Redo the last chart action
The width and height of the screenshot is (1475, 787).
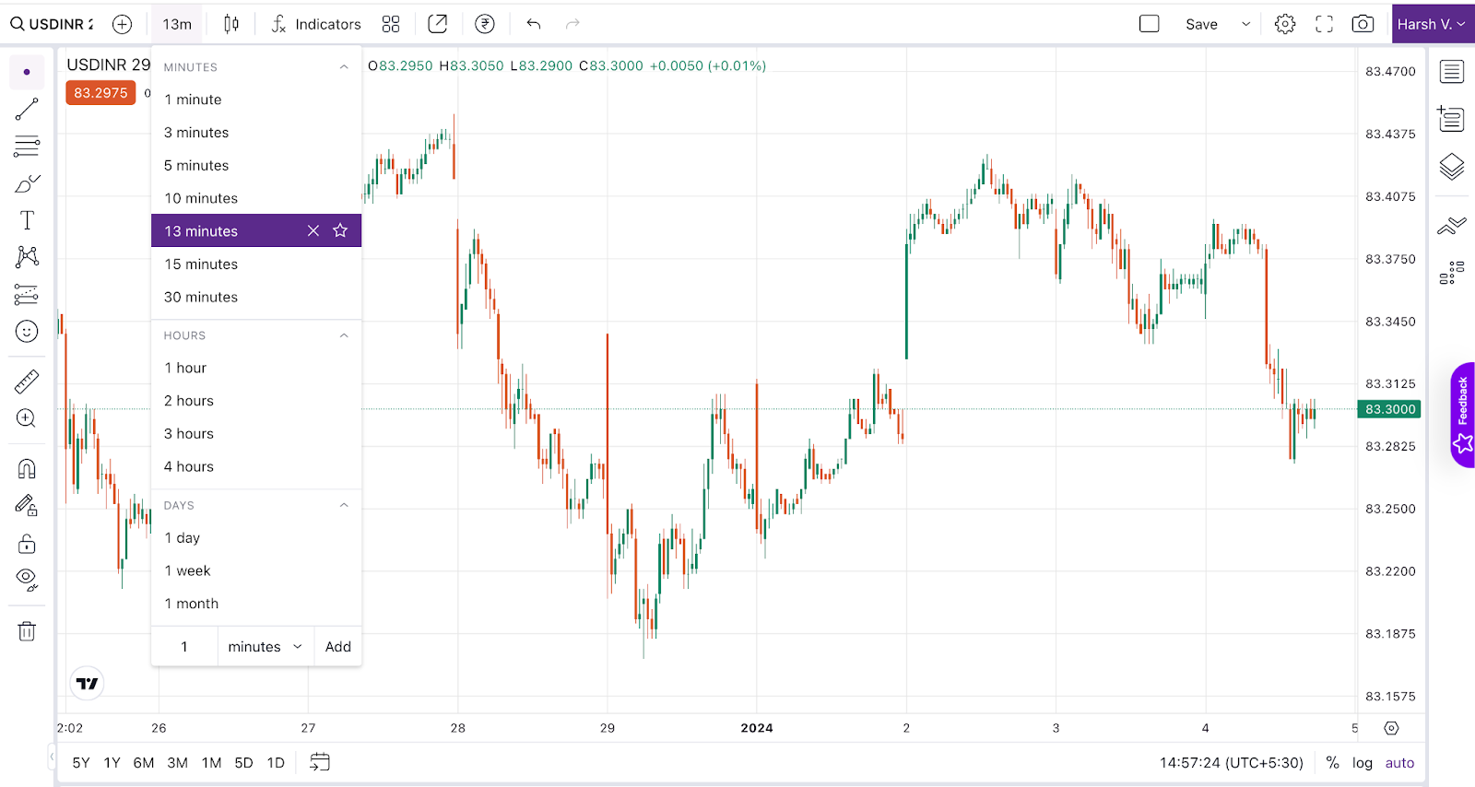(x=572, y=24)
